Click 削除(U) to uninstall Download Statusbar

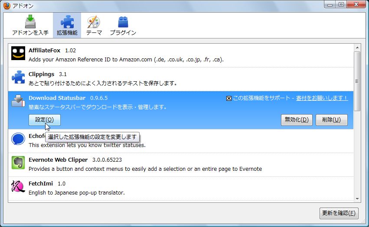pyautogui.click(x=331, y=120)
